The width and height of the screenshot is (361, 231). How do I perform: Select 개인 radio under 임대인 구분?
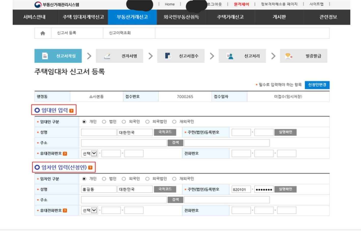pos(84,122)
